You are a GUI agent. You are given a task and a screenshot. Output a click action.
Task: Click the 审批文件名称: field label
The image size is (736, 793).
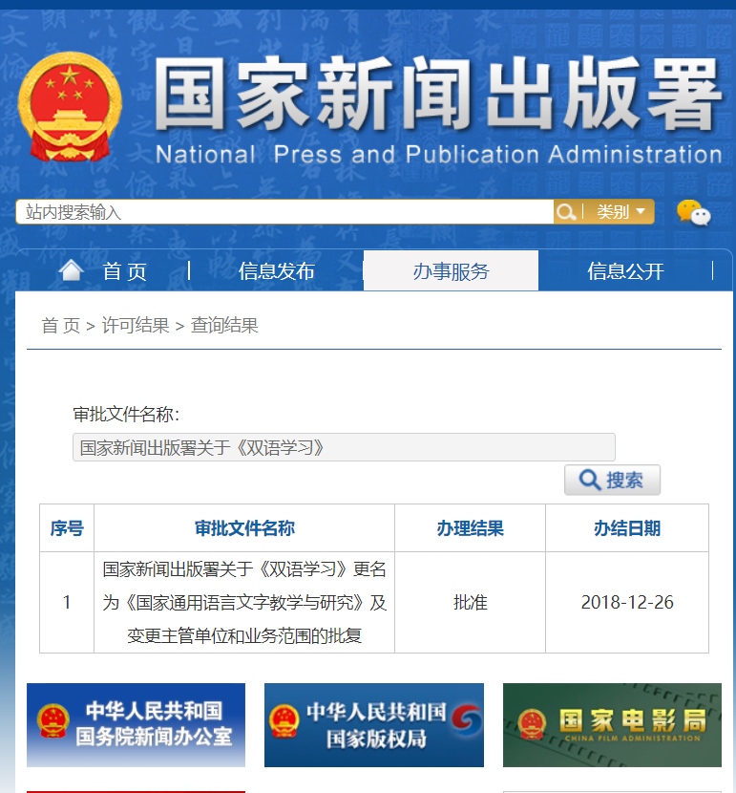pyautogui.click(x=126, y=415)
